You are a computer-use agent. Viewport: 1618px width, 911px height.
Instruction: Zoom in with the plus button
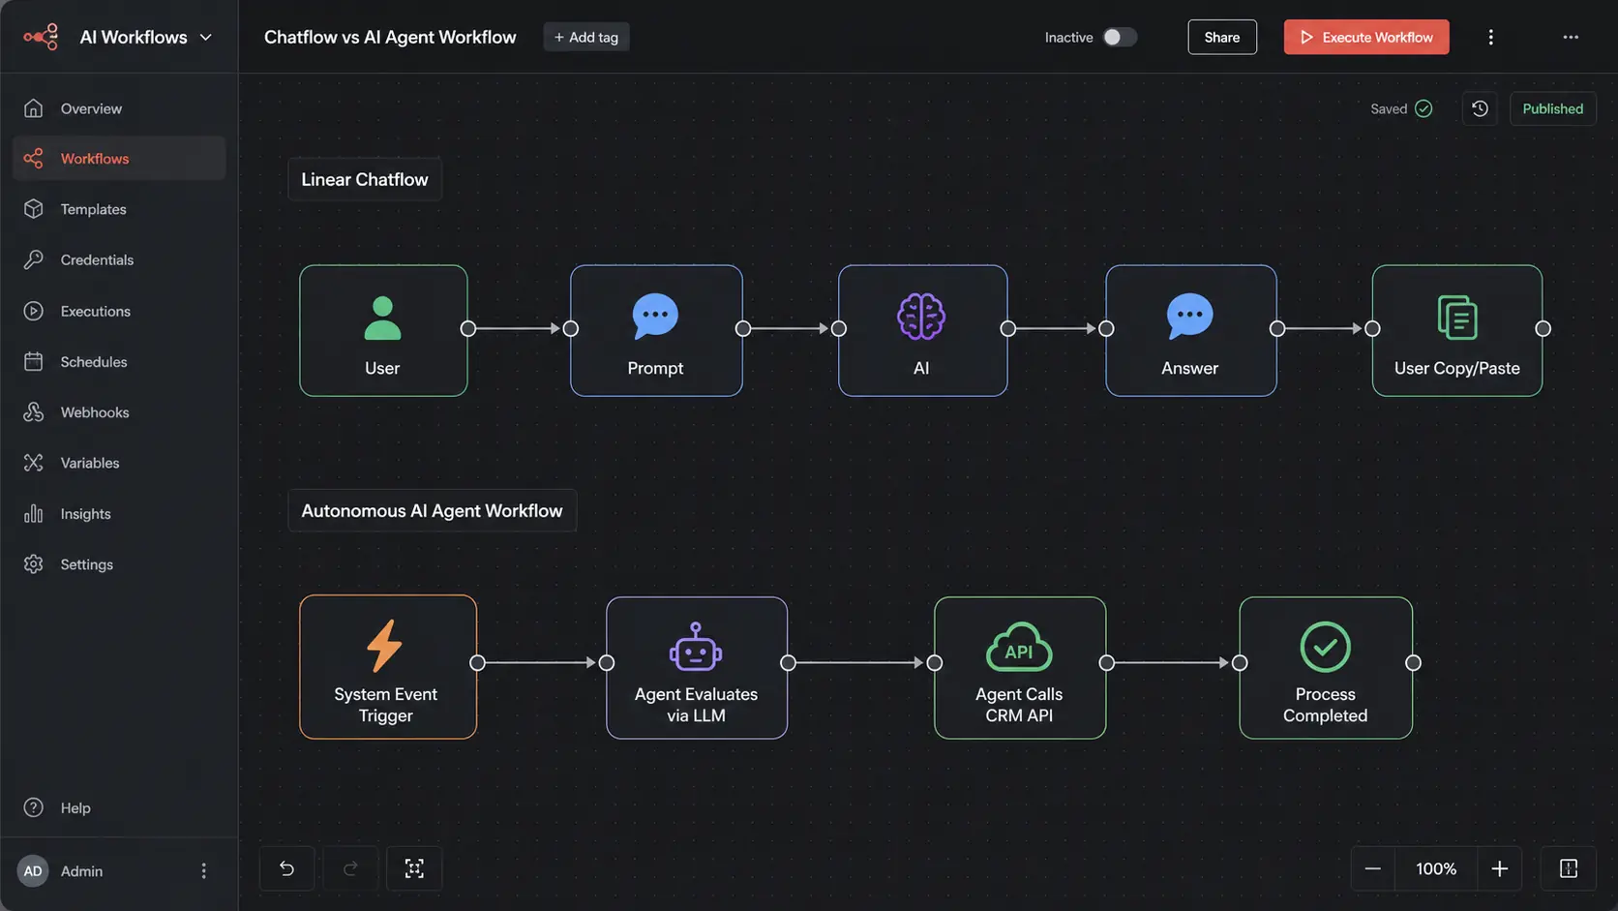coord(1500,868)
